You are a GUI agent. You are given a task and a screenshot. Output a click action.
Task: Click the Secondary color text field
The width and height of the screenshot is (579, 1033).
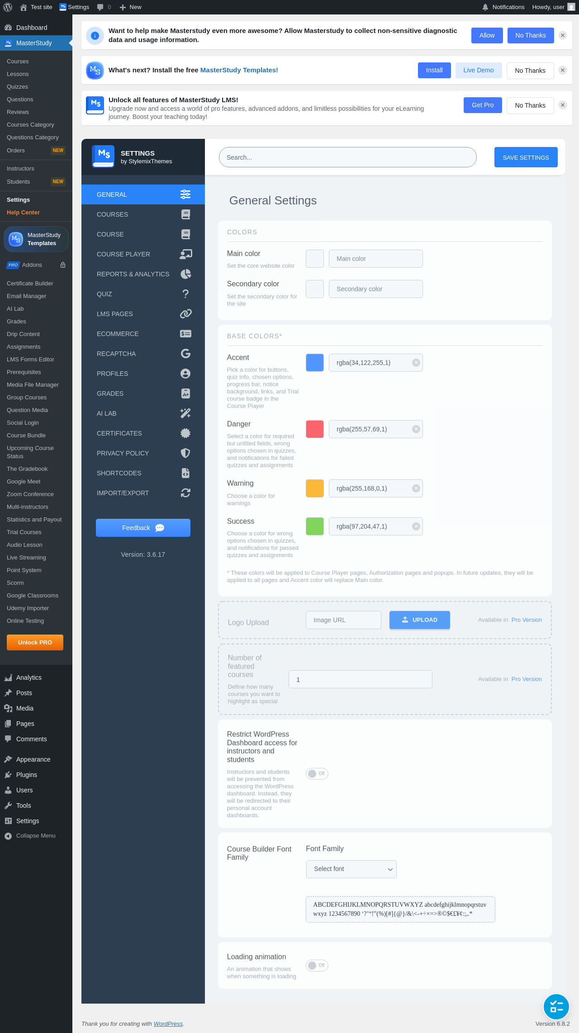click(x=376, y=289)
